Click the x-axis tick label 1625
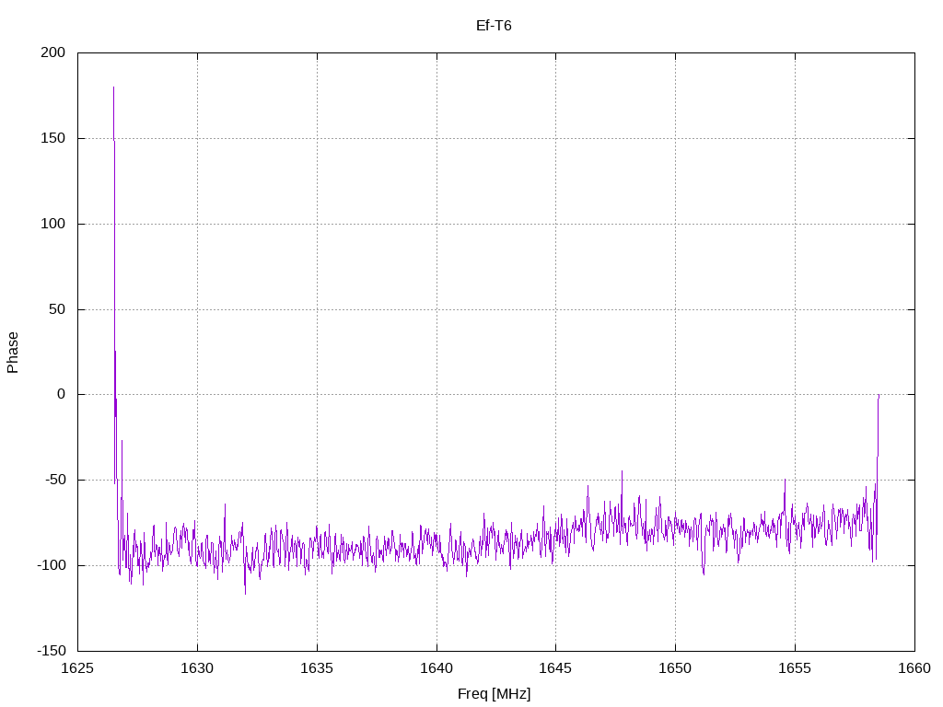 coord(77,668)
